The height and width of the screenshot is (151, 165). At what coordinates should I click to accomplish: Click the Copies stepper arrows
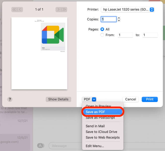[119, 19]
